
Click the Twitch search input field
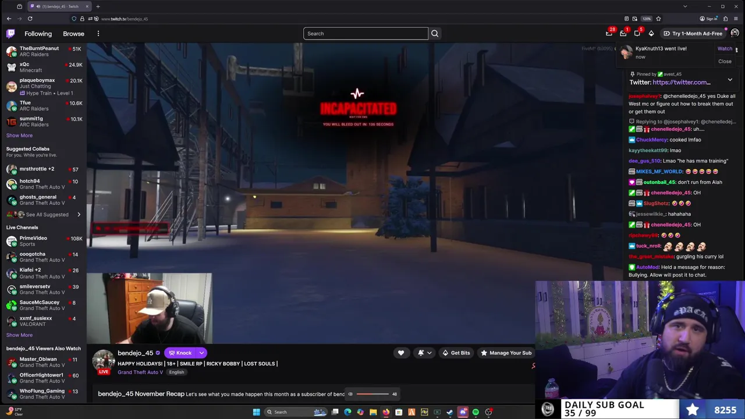point(366,34)
